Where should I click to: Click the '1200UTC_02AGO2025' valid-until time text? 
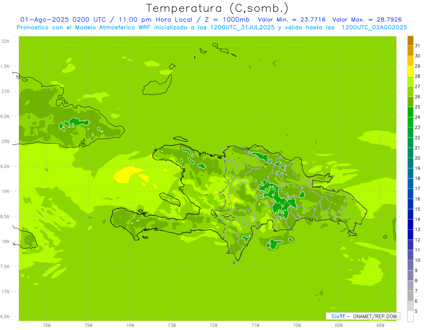point(374,27)
